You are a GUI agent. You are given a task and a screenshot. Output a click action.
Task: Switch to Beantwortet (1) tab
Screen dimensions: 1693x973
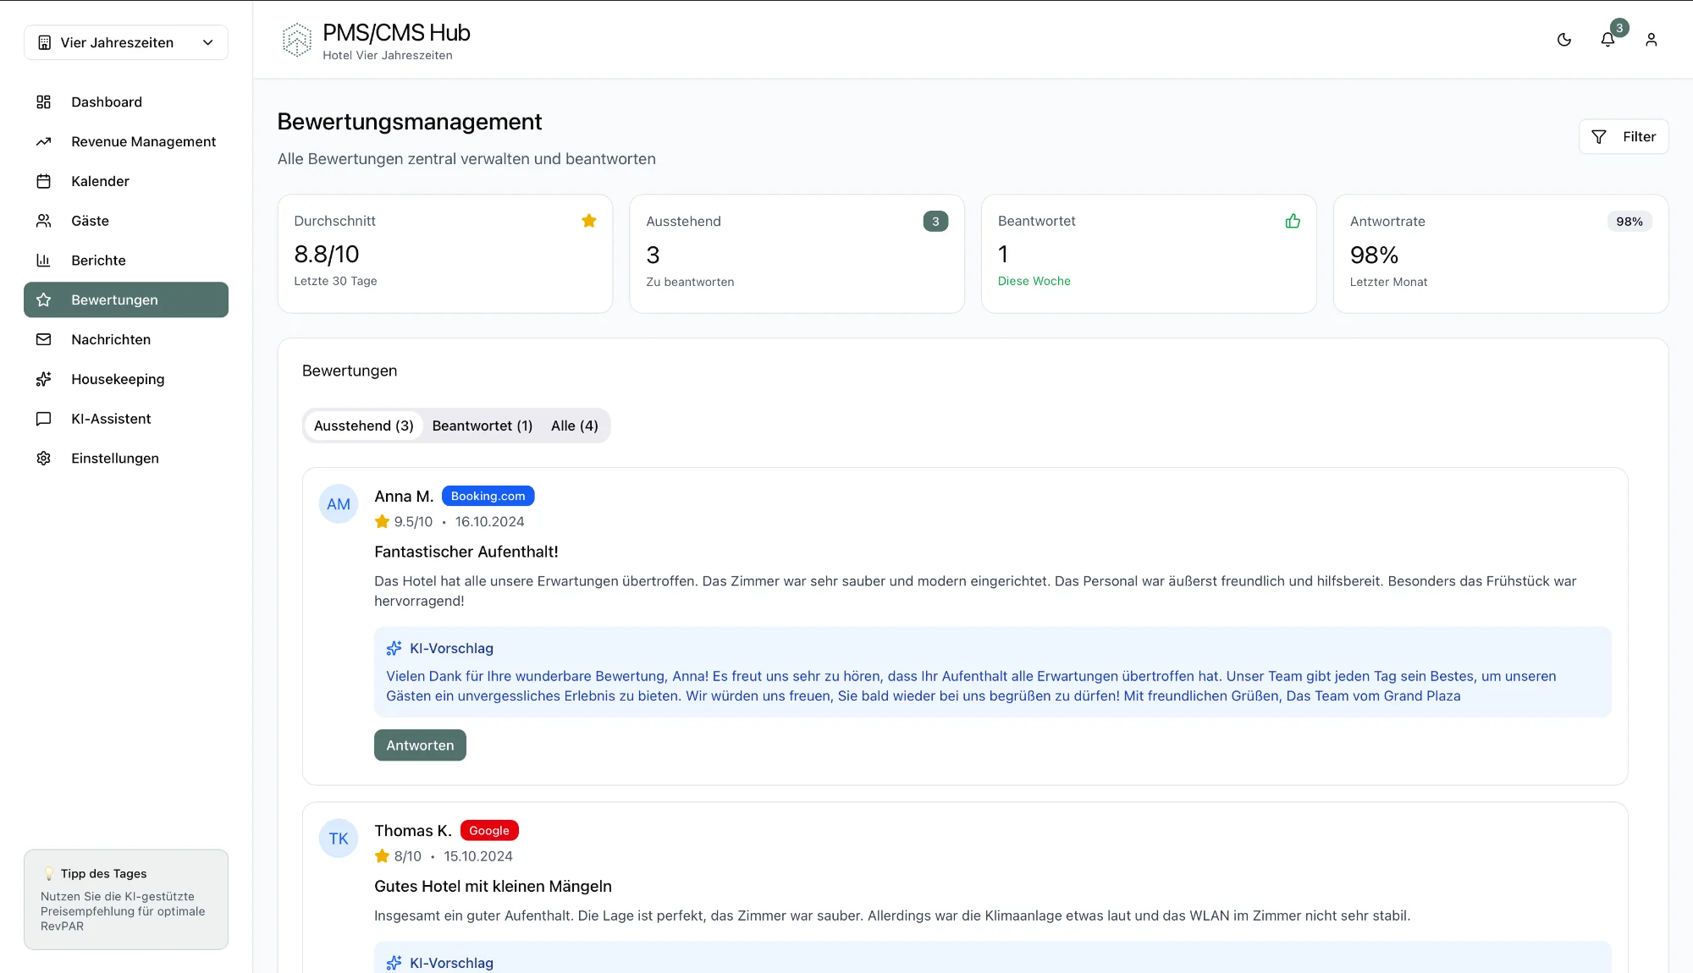482,426
